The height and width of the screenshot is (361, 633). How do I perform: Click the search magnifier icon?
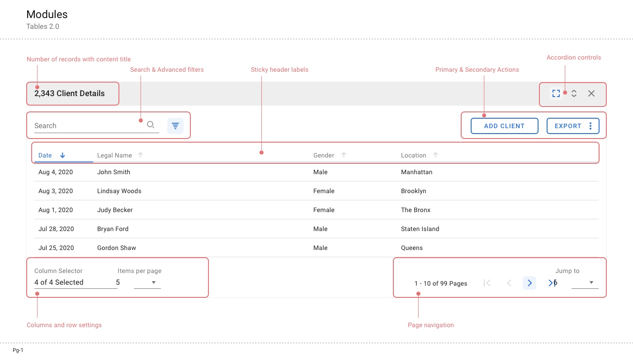tap(151, 125)
